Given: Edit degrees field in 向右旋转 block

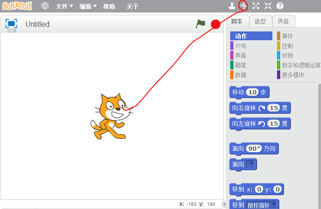Looking at the screenshot, I should 274,108.
